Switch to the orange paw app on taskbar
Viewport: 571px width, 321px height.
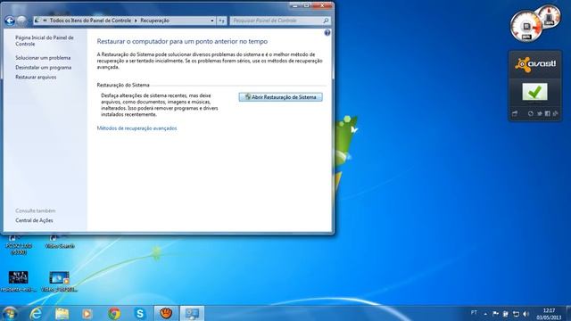click(x=166, y=313)
